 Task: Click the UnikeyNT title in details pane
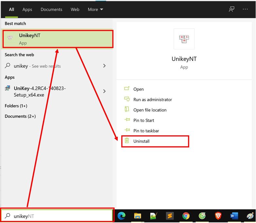184,59
